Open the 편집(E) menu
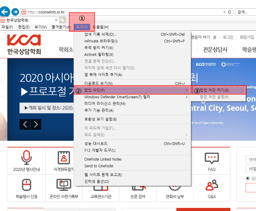256x211 pixels. (x=24, y=27)
